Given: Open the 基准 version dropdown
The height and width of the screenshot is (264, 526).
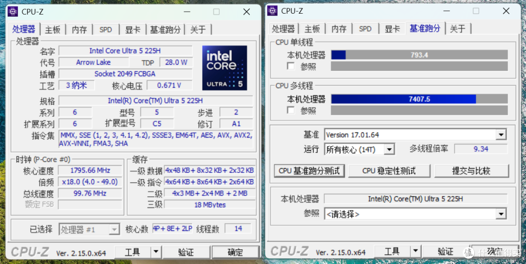Looking at the screenshot, I should click(x=501, y=135).
